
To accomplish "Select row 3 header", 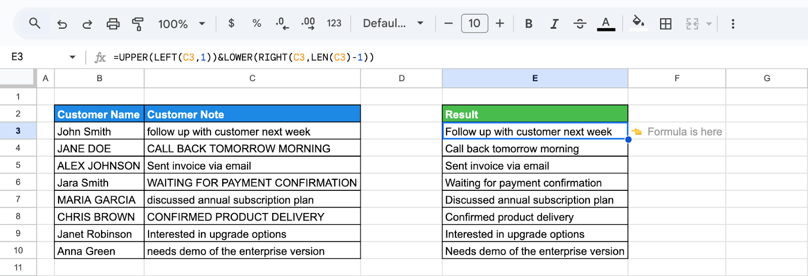I will [x=18, y=131].
